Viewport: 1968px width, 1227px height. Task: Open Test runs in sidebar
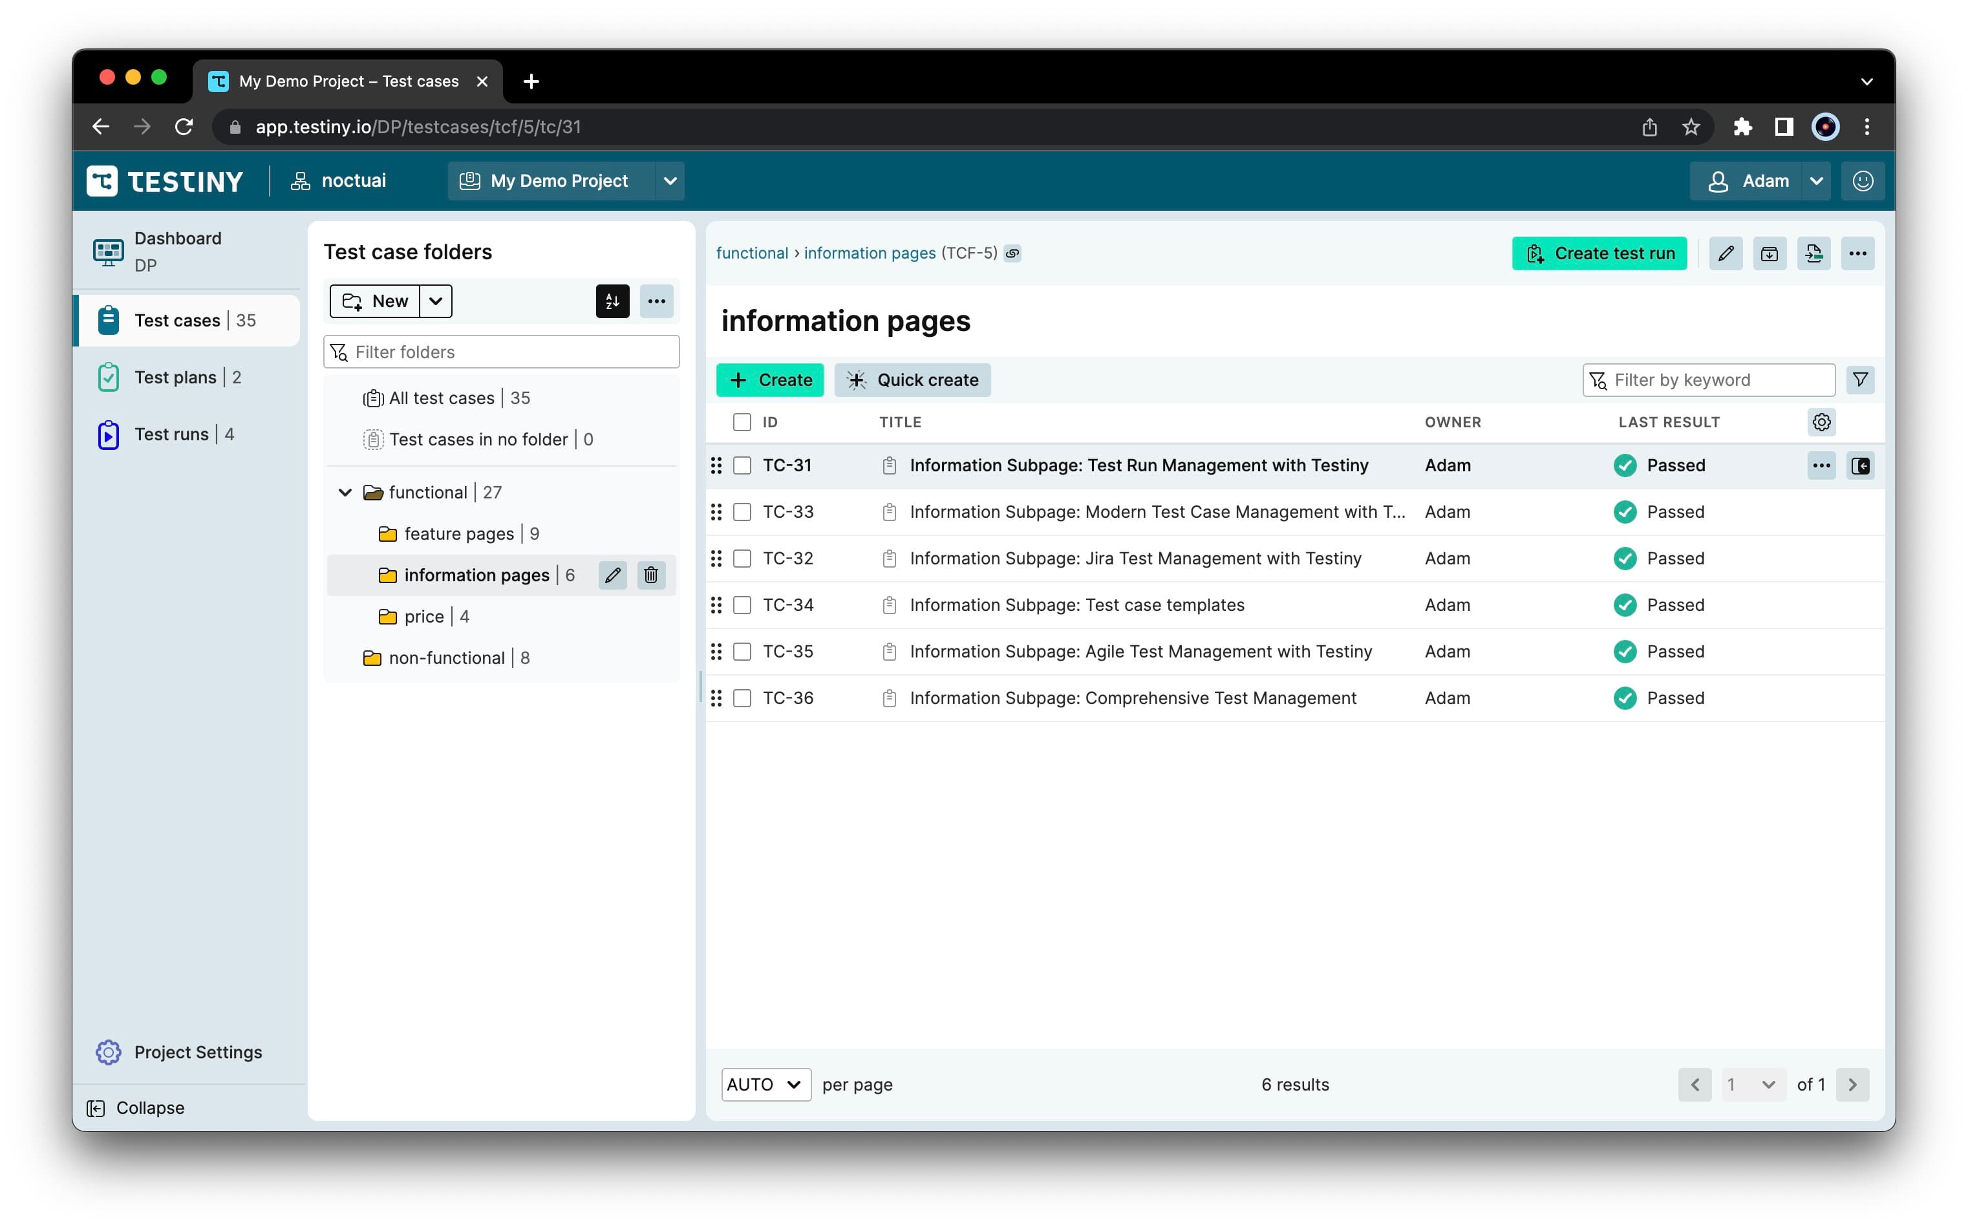click(171, 434)
